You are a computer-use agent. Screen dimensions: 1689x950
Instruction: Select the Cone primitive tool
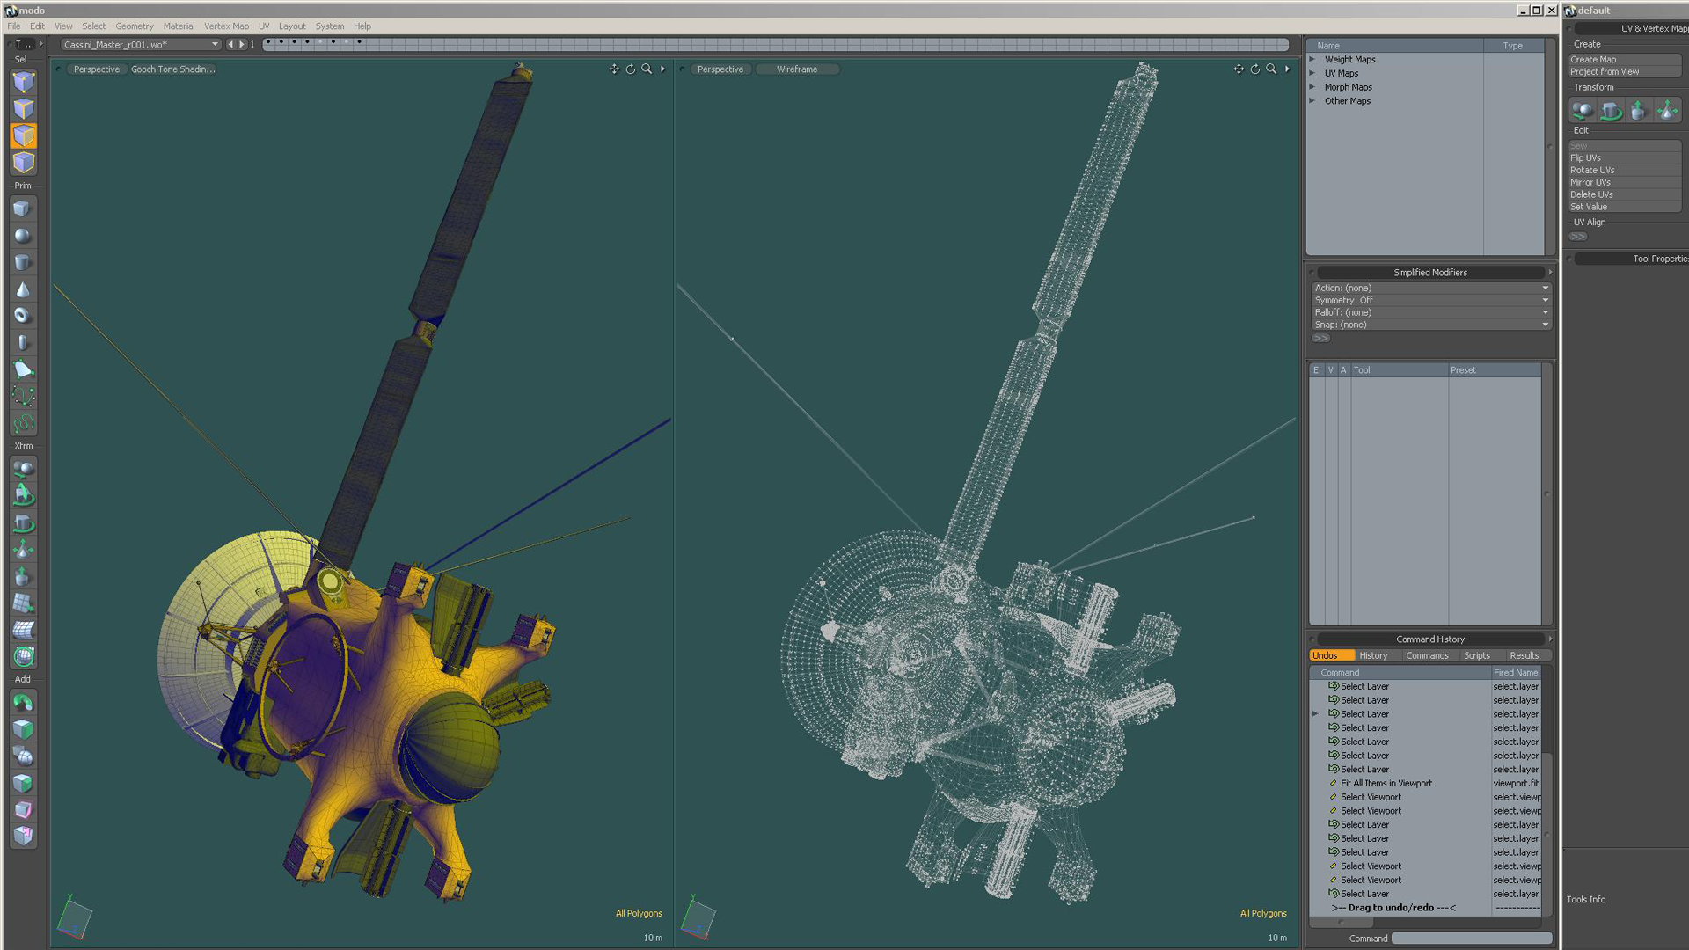coord(23,289)
